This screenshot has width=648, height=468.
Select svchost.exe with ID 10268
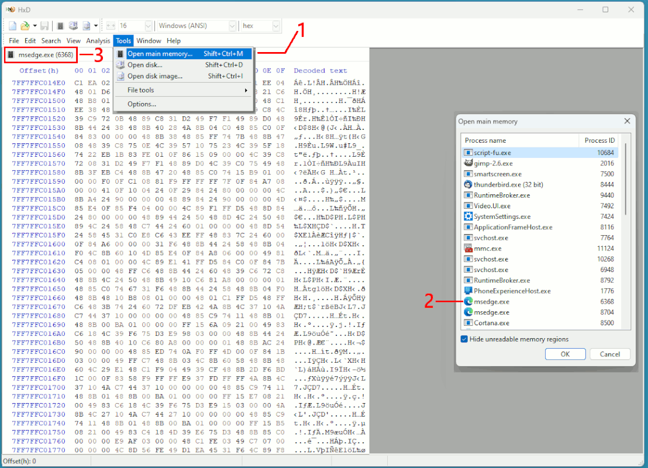[540, 259]
